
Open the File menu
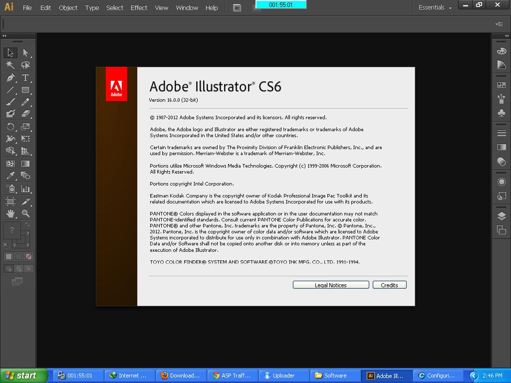[x=27, y=7]
